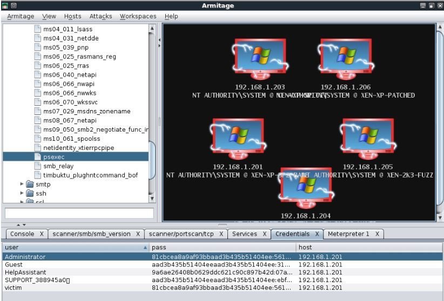
Task: Select the Administrator credential row
Action: tap(223, 257)
